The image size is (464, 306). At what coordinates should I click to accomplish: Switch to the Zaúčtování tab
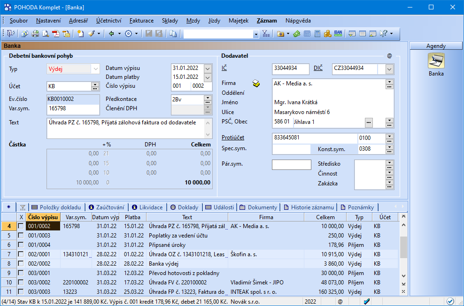(x=107, y=207)
